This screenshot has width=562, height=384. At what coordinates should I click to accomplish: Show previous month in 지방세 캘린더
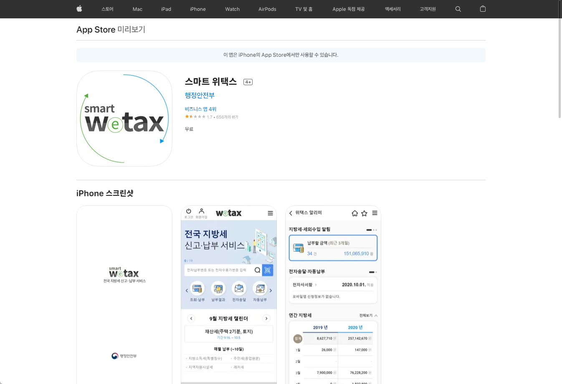click(x=191, y=318)
